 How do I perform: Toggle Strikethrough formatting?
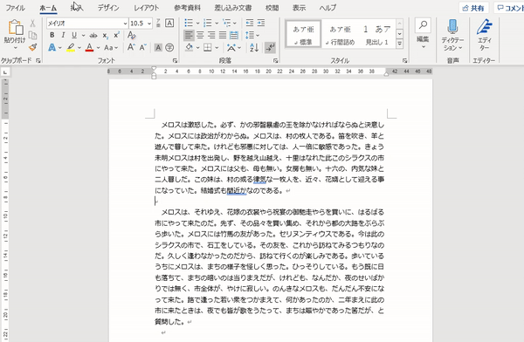[93, 35]
